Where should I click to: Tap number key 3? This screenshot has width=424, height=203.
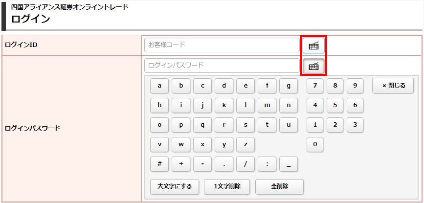355,125
